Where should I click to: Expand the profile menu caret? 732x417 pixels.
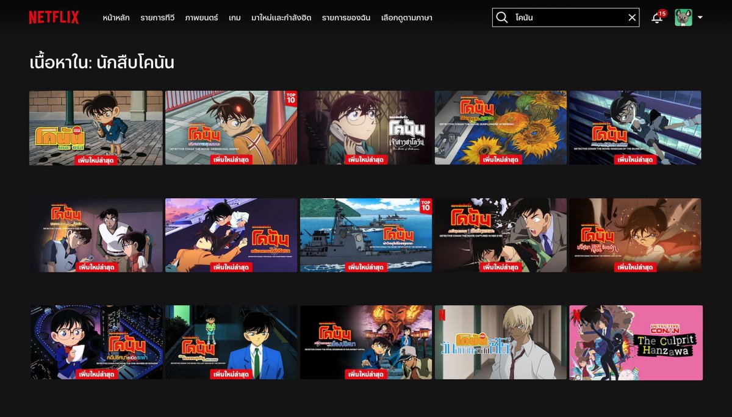(x=700, y=18)
